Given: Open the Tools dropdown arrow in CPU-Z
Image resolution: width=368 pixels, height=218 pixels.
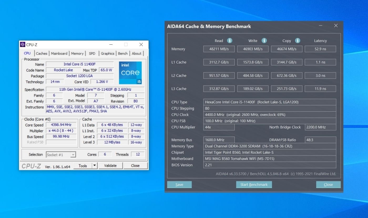Looking at the screenshot, I should (95, 165).
